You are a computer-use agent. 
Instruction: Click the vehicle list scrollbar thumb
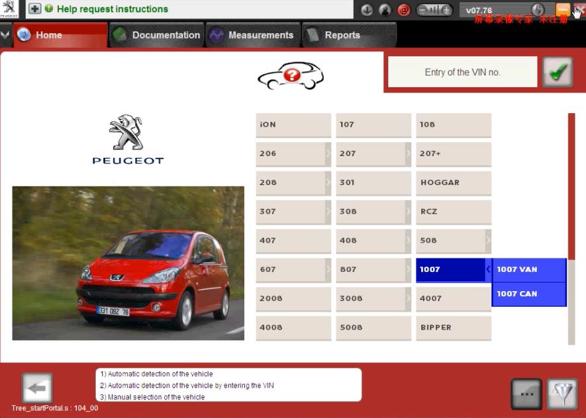pos(571,186)
